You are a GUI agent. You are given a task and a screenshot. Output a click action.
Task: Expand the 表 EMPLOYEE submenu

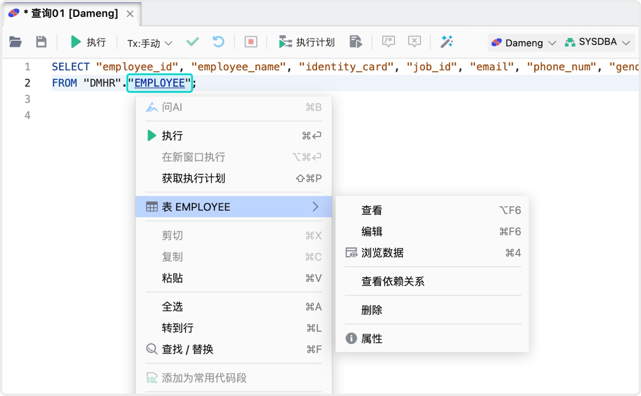pos(234,207)
